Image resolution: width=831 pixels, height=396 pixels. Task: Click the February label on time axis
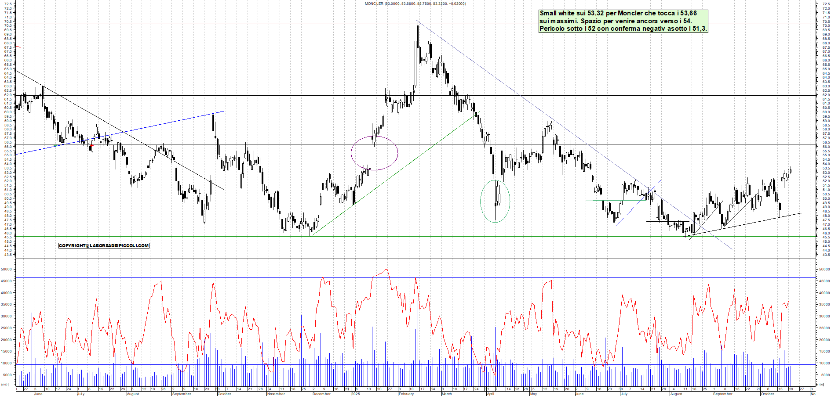[x=406, y=394]
